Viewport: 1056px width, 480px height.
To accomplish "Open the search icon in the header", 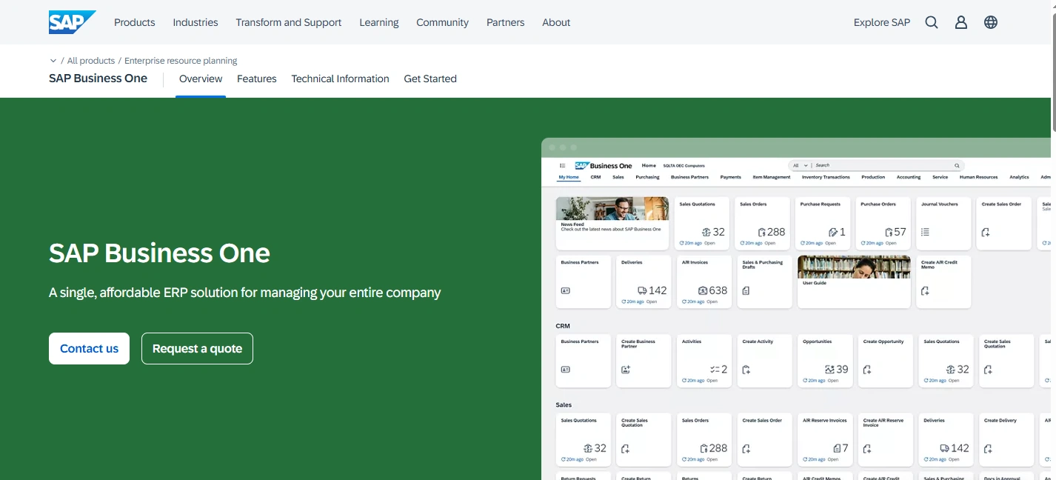I will click(x=932, y=22).
